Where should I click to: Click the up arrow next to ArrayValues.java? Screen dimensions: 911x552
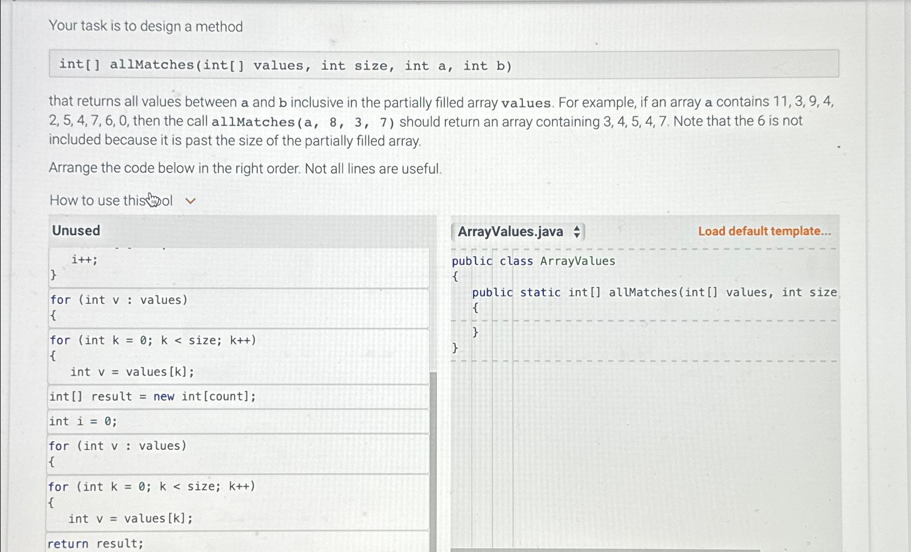pyautogui.click(x=577, y=228)
